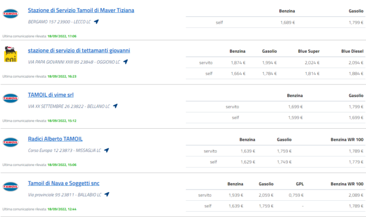This screenshot has width=366, height=217.
Task: Open the Tamoil di Nava e Soggetti snc link
Action: 64,183
